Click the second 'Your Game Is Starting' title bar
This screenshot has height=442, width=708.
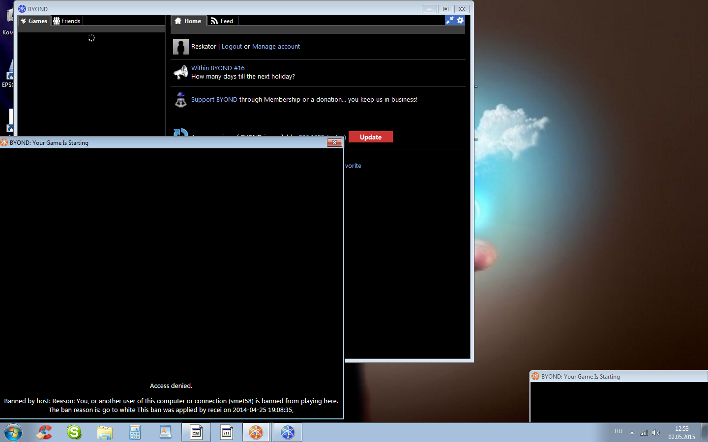click(x=619, y=377)
